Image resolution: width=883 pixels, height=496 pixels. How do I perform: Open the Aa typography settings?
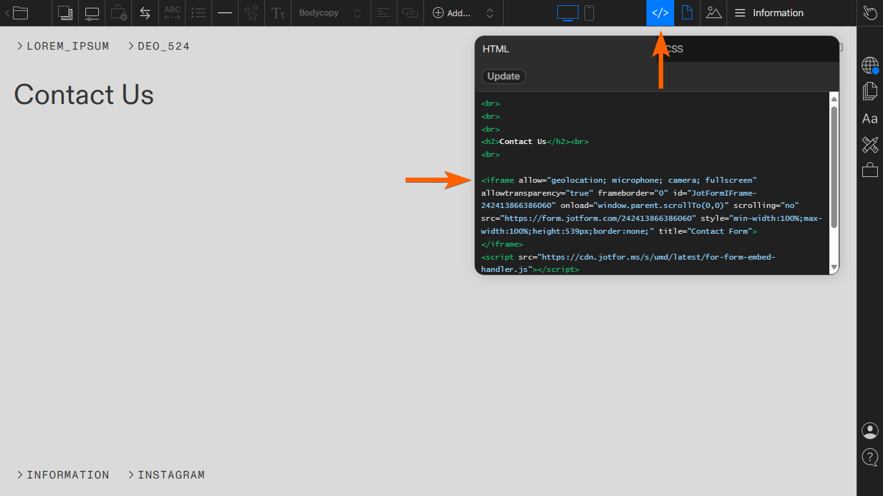click(x=870, y=119)
